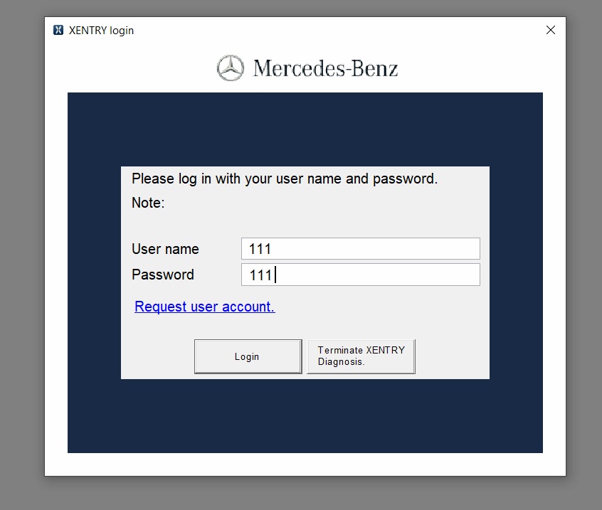Screen dimensions: 602x510
Task: Click the Mercedes-Benz star logo
Action: tap(230, 68)
